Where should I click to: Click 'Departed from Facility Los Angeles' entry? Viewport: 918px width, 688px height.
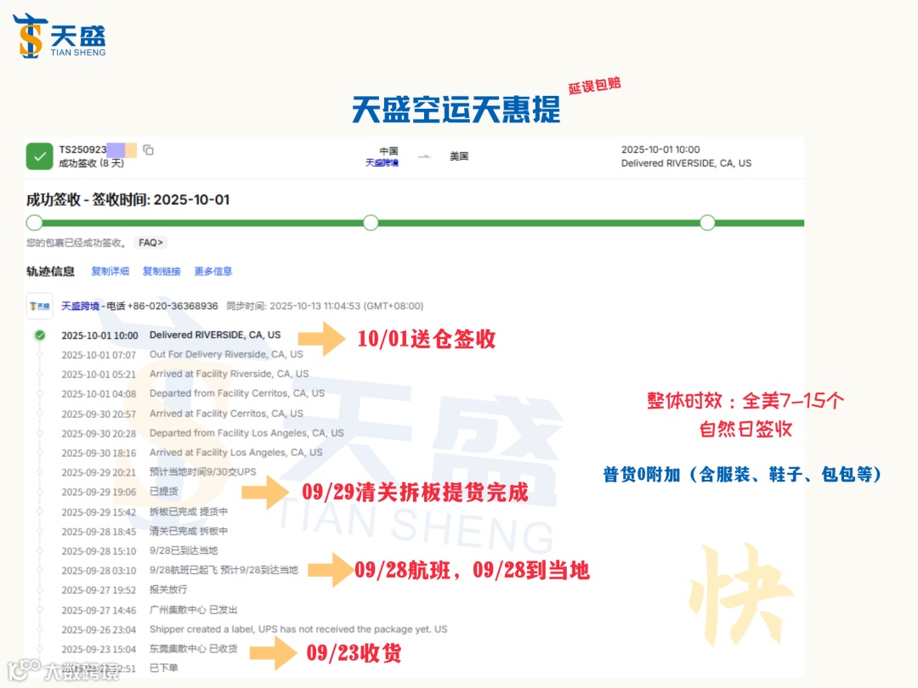pos(246,433)
